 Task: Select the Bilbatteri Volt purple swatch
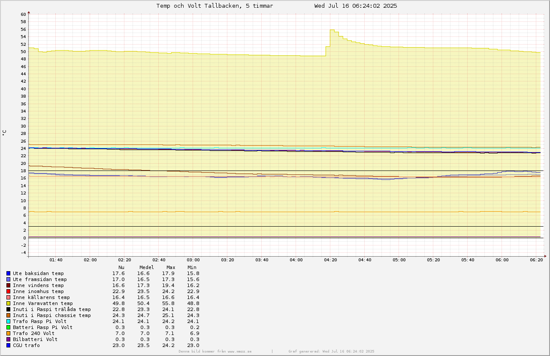point(8,339)
